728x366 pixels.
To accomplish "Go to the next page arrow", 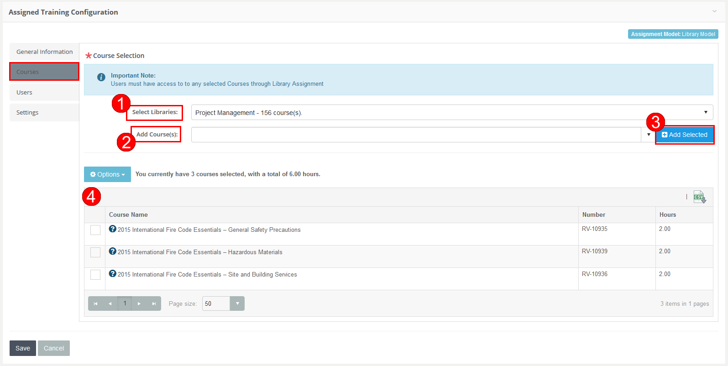I will click(x=139, y=303).
